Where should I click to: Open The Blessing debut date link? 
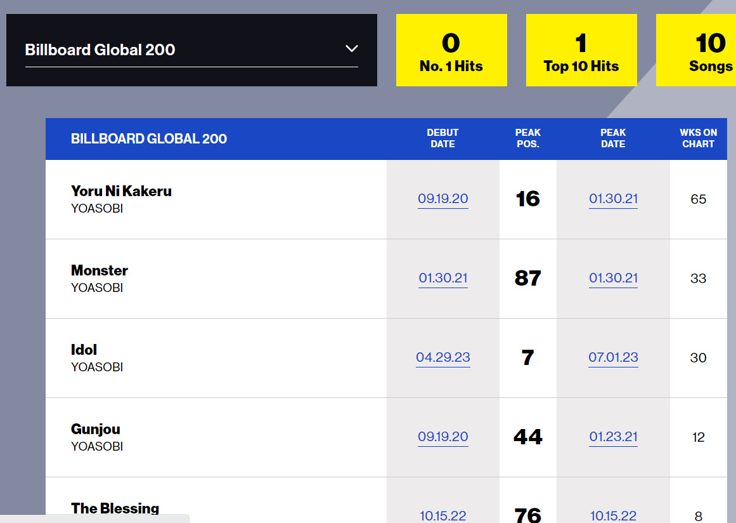click(442, 515)
